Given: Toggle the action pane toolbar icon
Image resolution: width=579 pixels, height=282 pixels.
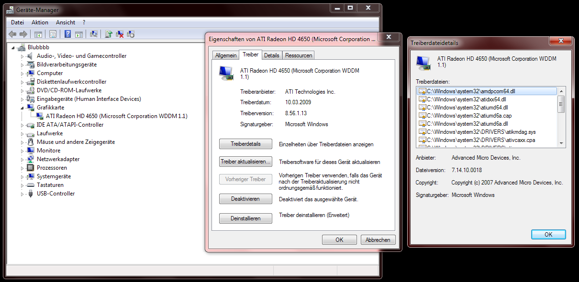Looking at the screenshot, I should pos(79,34).
